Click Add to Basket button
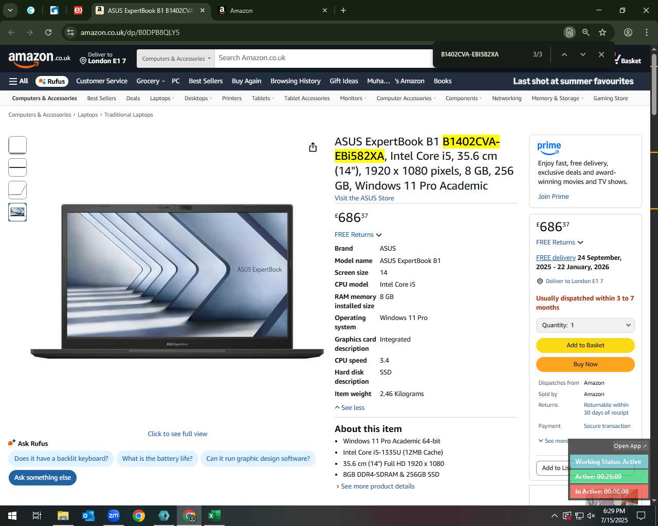Viewport: 658px width, 526px height. click(586, 345)
